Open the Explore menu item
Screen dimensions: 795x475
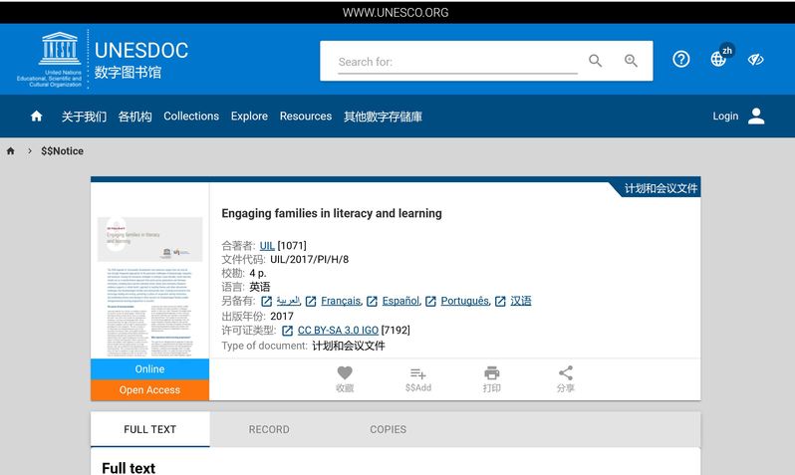click(x=249, y=117)
